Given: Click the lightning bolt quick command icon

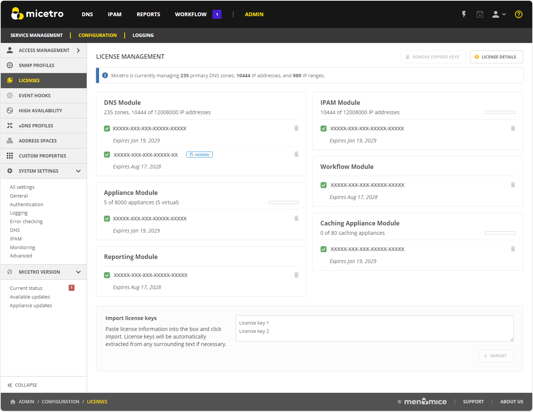Looking at the screenshot, I should click(x=464, y=14).
